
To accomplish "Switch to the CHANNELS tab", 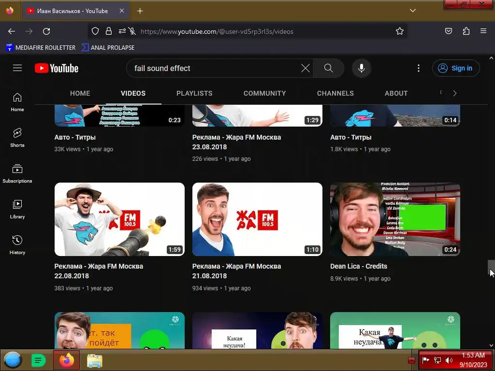I will pos(335,93).
